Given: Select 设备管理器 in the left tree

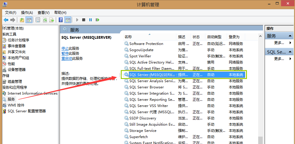Looking at the screenshot, I should pos(17,69).
